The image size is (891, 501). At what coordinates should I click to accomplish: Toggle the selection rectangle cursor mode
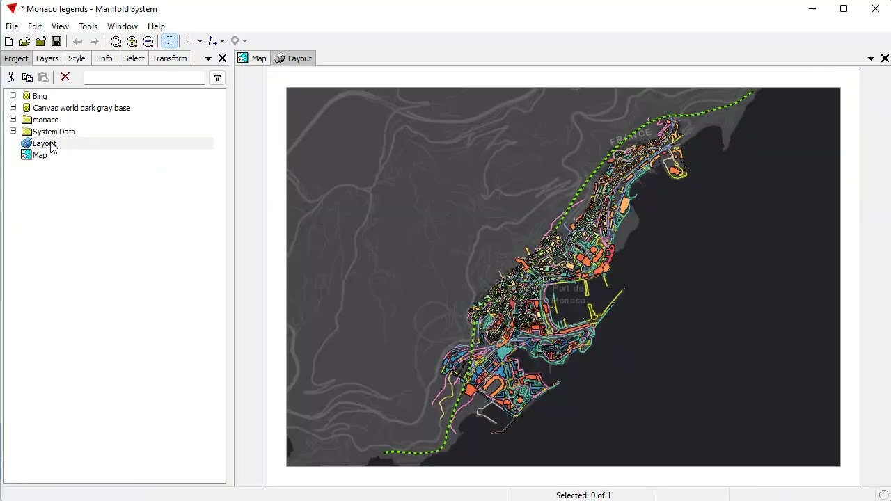click(x=169, y=42)
